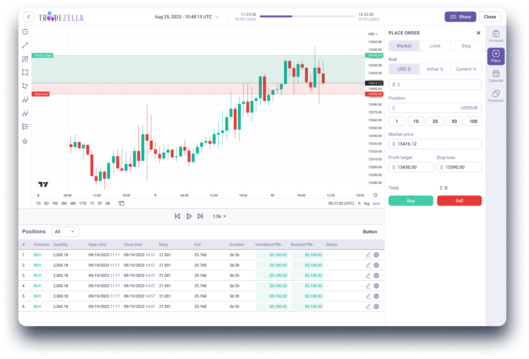
Task: Switch to the Stop order tab
Action: point(466,45)
